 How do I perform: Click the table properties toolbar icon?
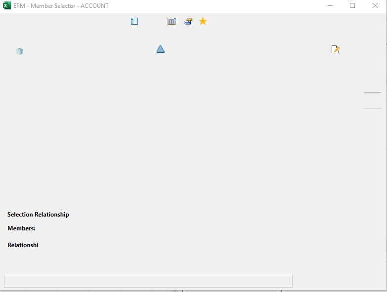[x=172, y=21]
